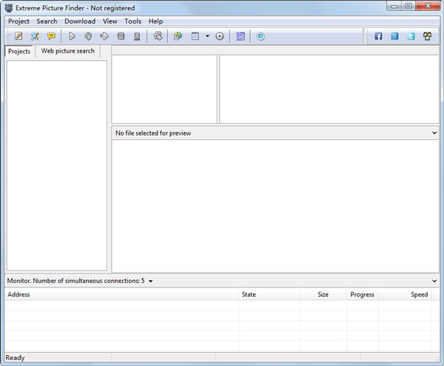Image resolution: width=444 pixels, height=366 pixels.
Task: Click the new project pencil icon
Action: [x=18, y=36]
